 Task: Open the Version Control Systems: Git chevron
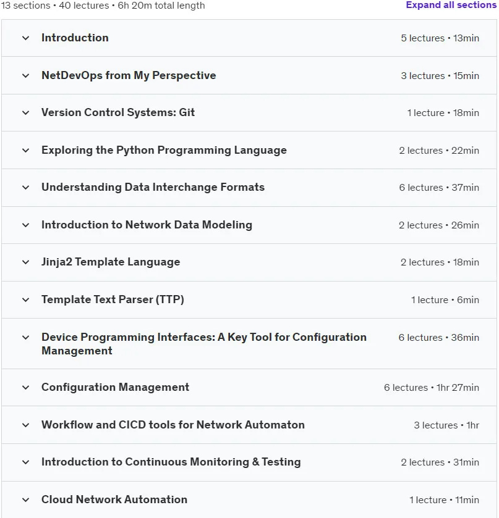tap(25, 112)
